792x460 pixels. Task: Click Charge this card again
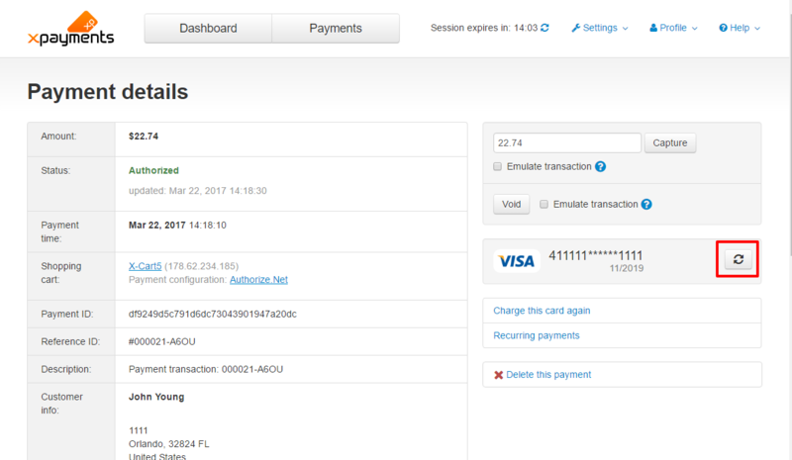(x=542, y=311)
